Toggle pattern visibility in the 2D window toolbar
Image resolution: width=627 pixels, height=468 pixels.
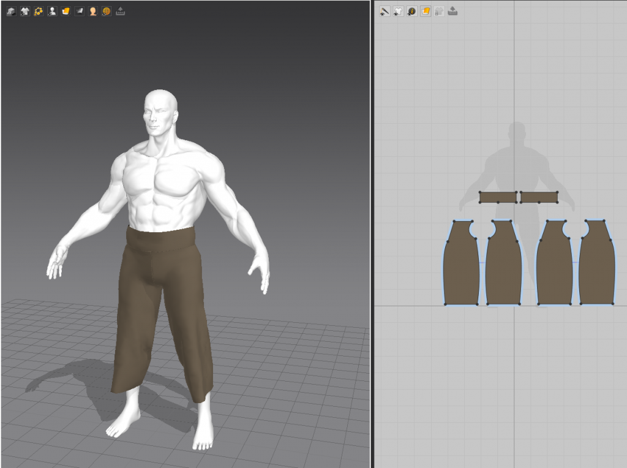[x=398, y=11]
